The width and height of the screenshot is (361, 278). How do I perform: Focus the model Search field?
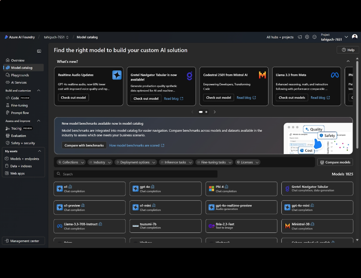pos(136,174)
